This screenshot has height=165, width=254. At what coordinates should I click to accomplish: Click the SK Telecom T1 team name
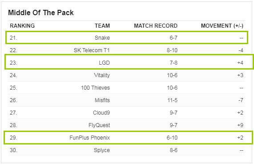point(92,50)
